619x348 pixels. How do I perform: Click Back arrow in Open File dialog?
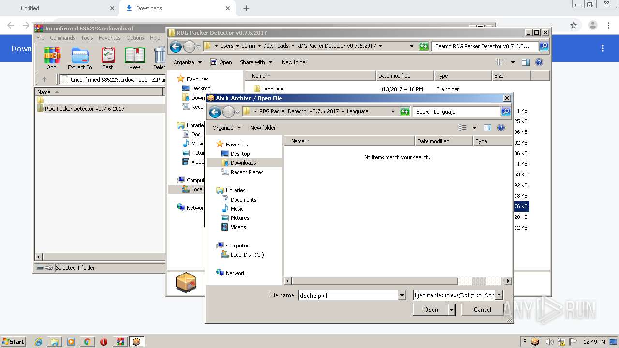[x=215, y=112]
